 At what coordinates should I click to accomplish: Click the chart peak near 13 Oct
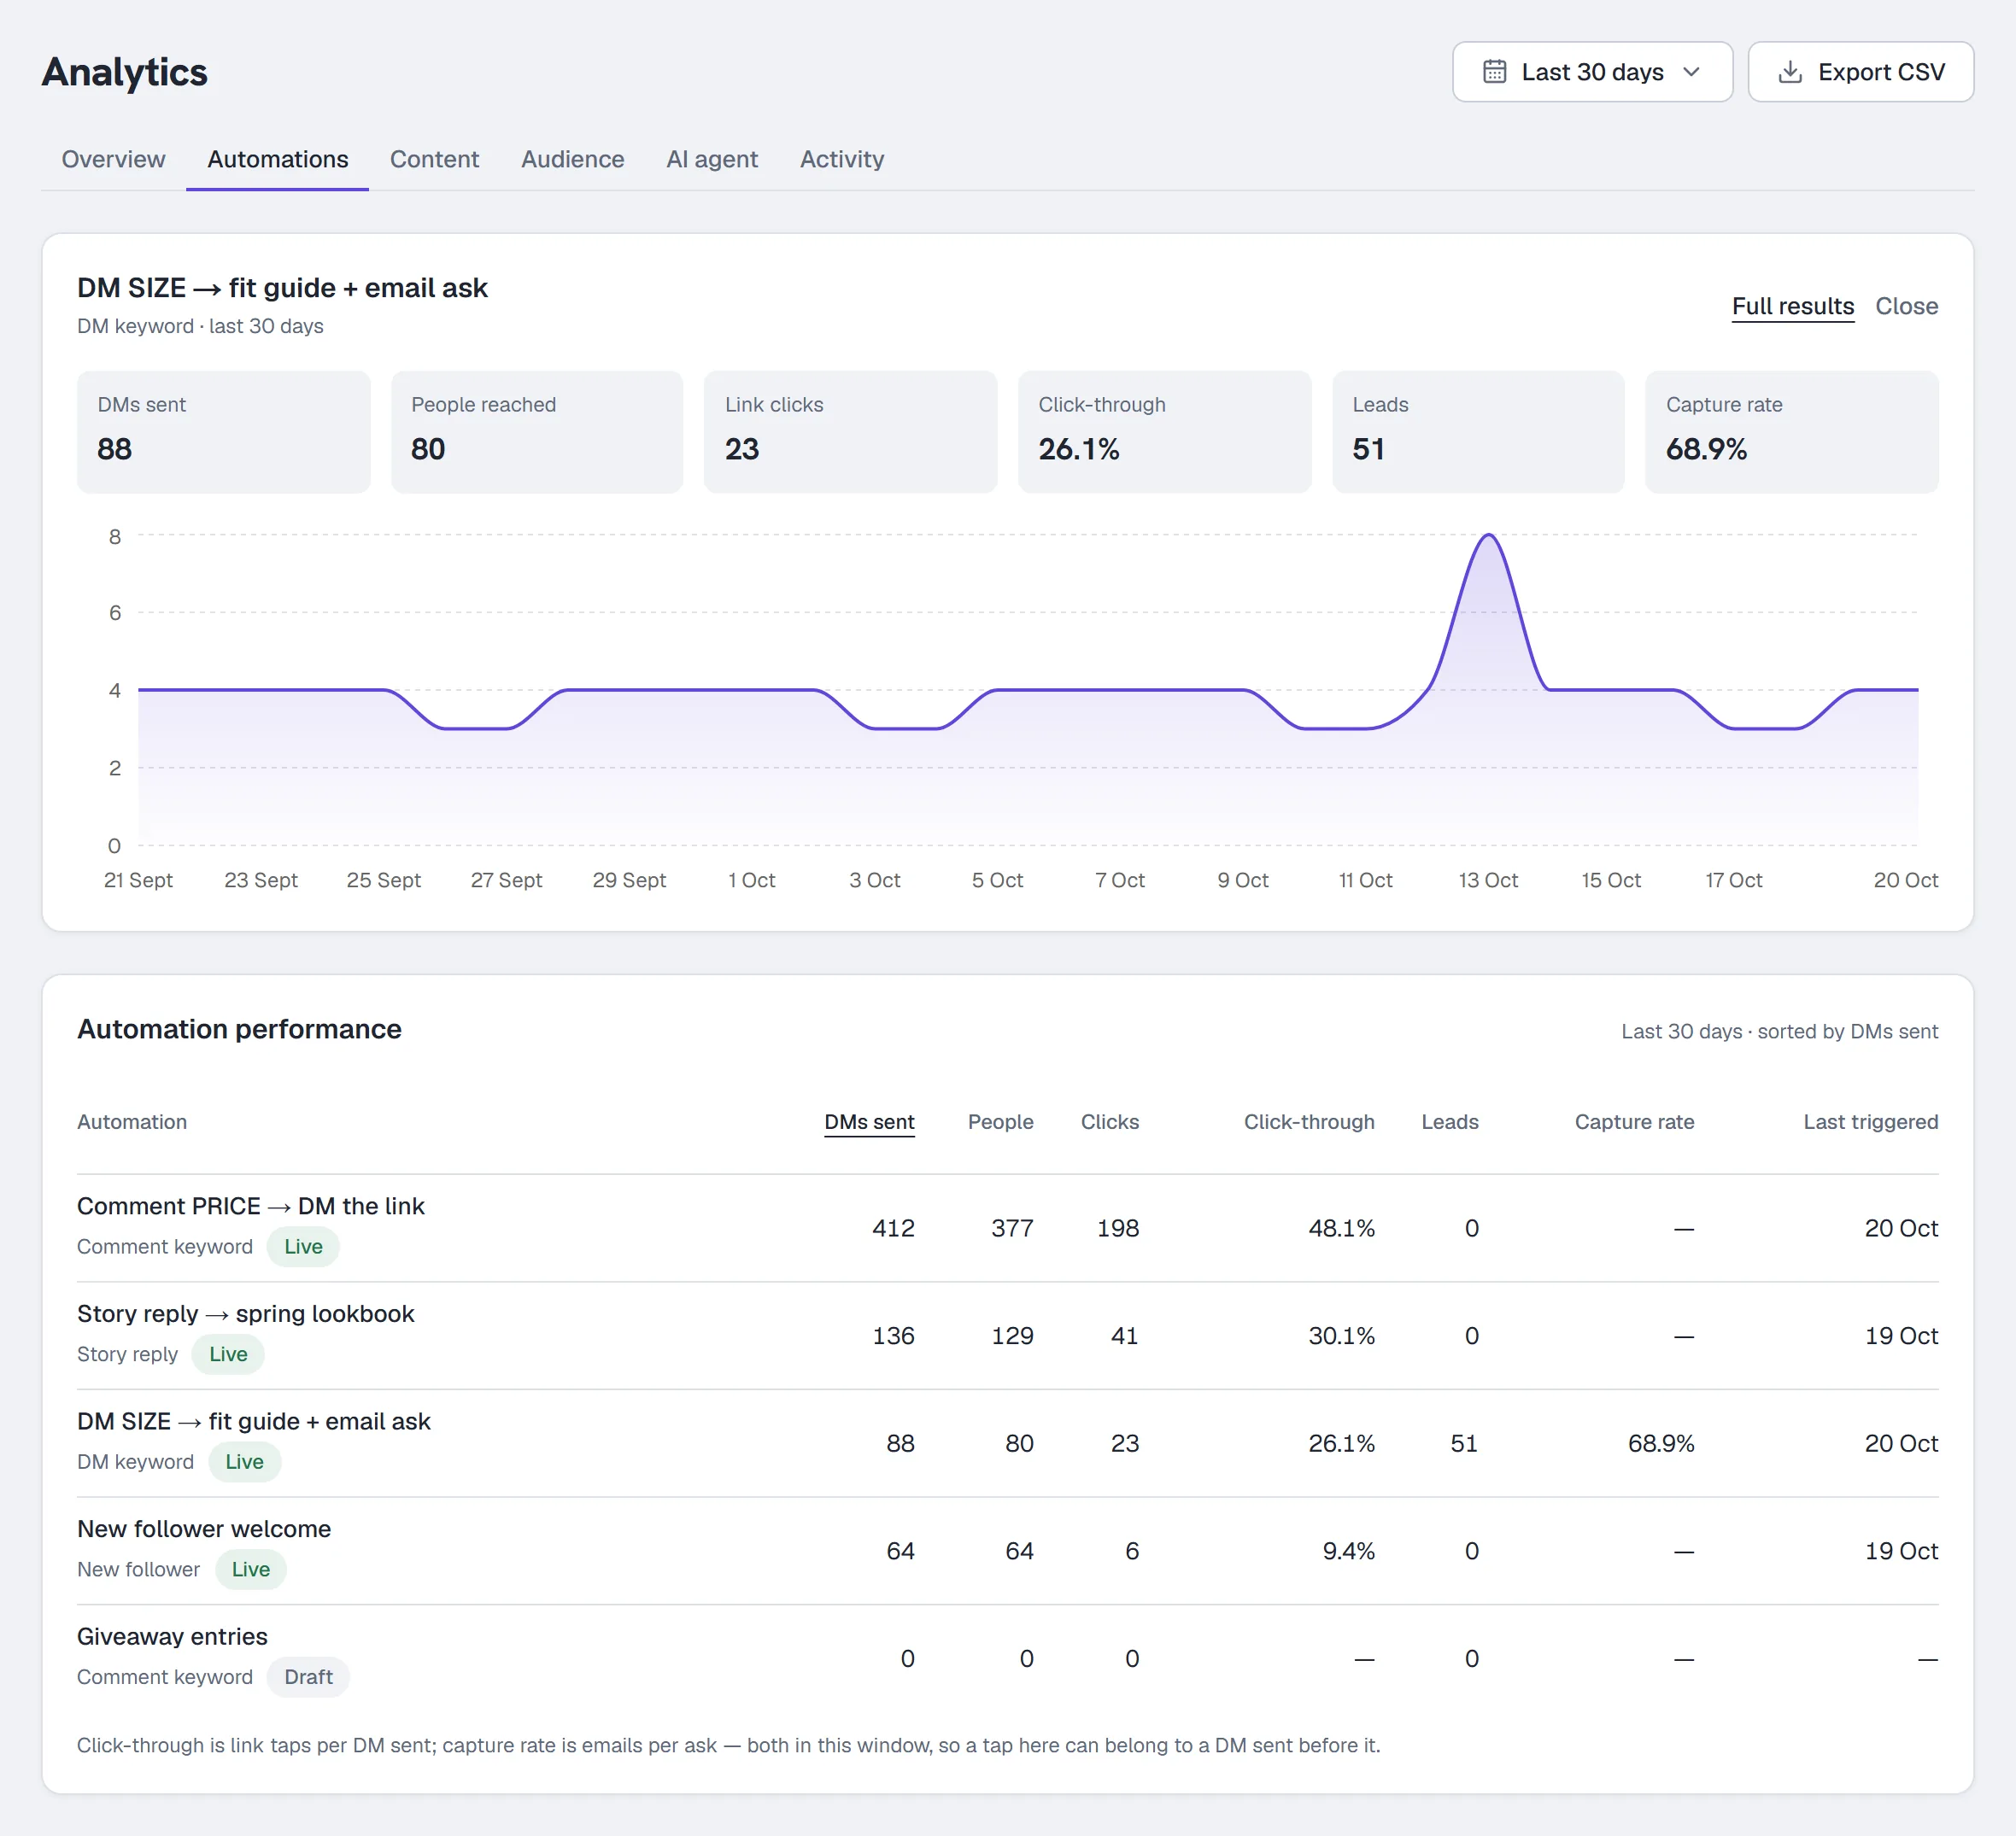coord(1488,535)
